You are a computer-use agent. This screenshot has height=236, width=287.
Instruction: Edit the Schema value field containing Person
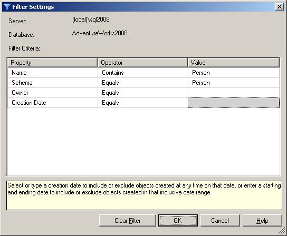click(234, 83)
